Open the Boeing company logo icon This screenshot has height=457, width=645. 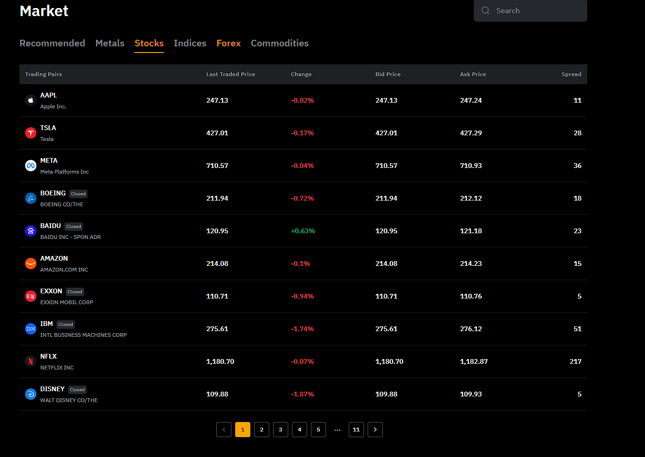(30, 198)
